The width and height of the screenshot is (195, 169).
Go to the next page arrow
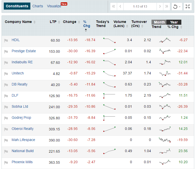point(160,7)
